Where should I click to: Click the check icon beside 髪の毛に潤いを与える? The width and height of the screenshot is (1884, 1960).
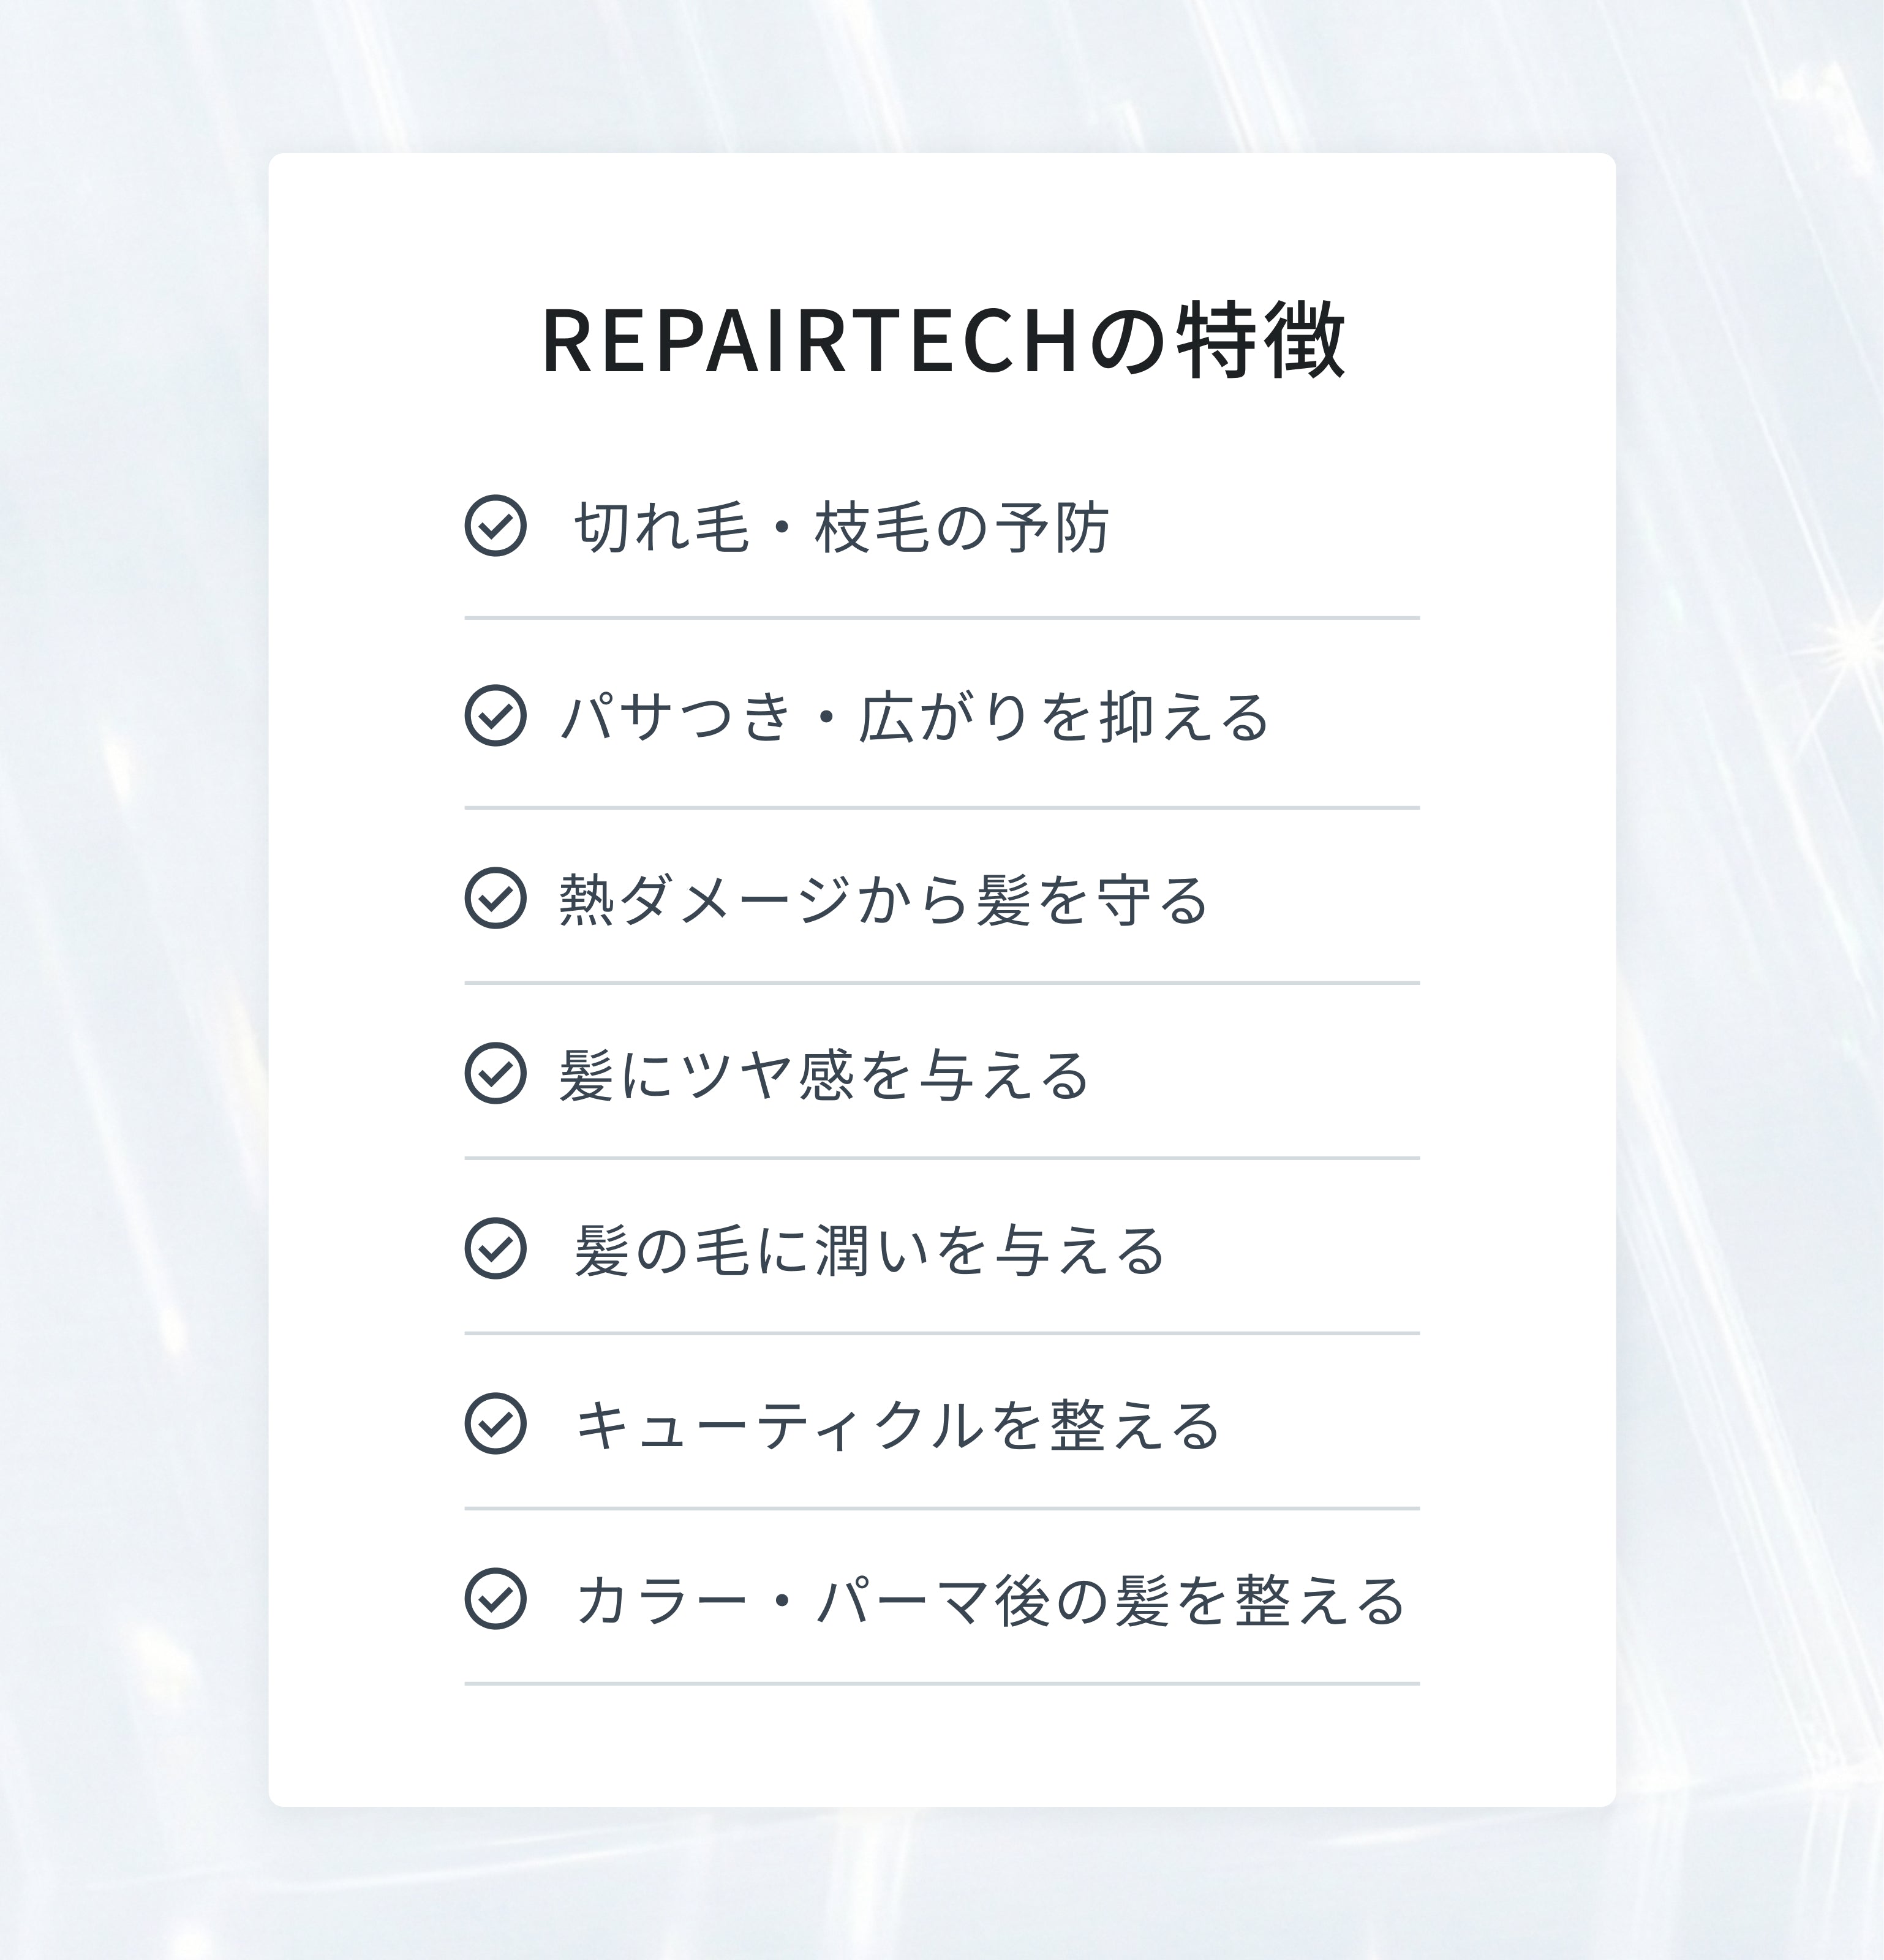[x=495, y=1248]
